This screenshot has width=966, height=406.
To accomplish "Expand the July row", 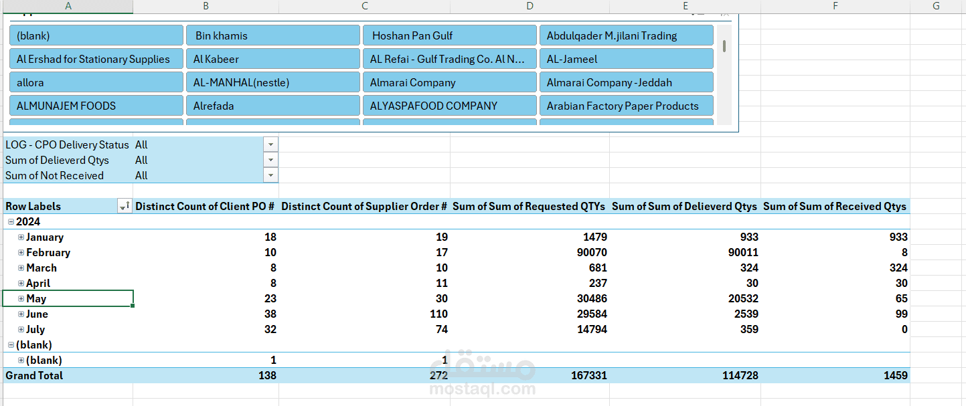I will [x=21, y=330].
